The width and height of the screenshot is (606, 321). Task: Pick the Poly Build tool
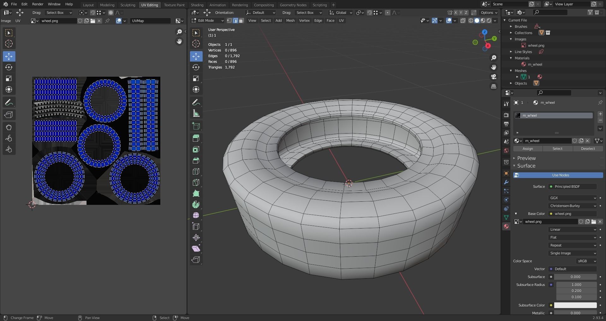point(196,193)
